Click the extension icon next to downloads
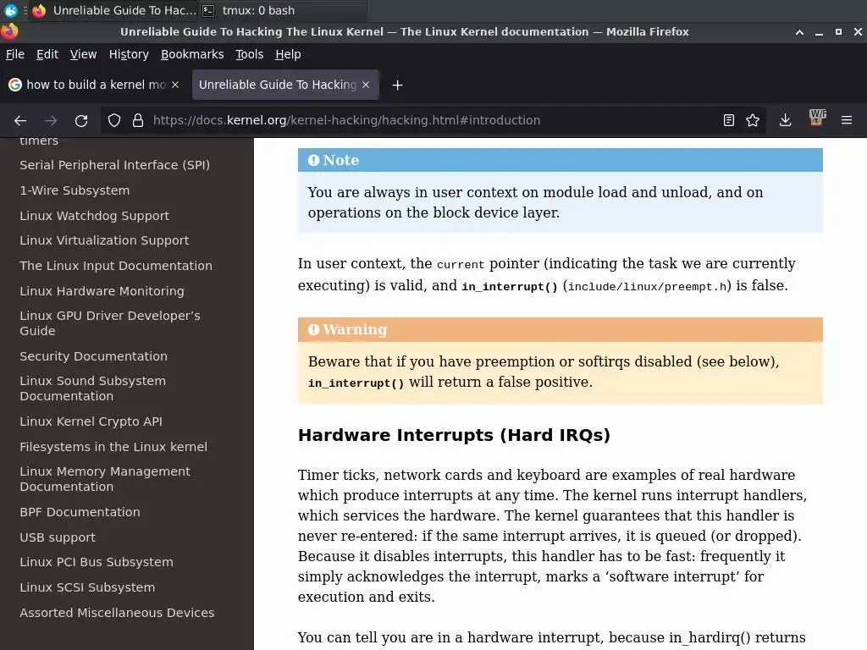Screen dimensions: 867x650 817,118
